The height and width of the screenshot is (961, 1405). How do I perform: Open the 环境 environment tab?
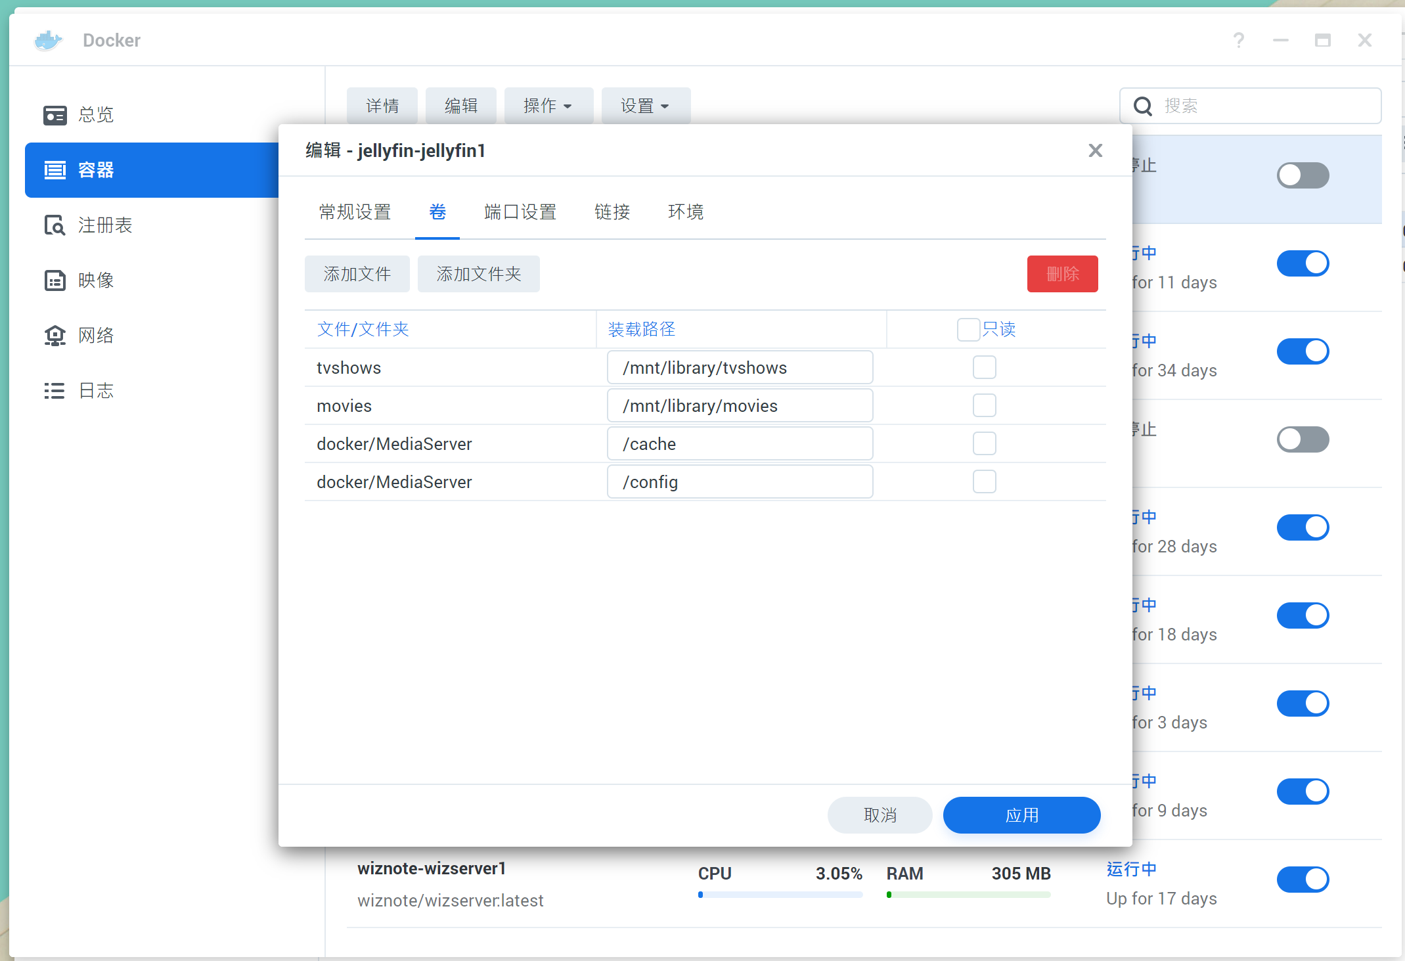(x=686, y=212)
